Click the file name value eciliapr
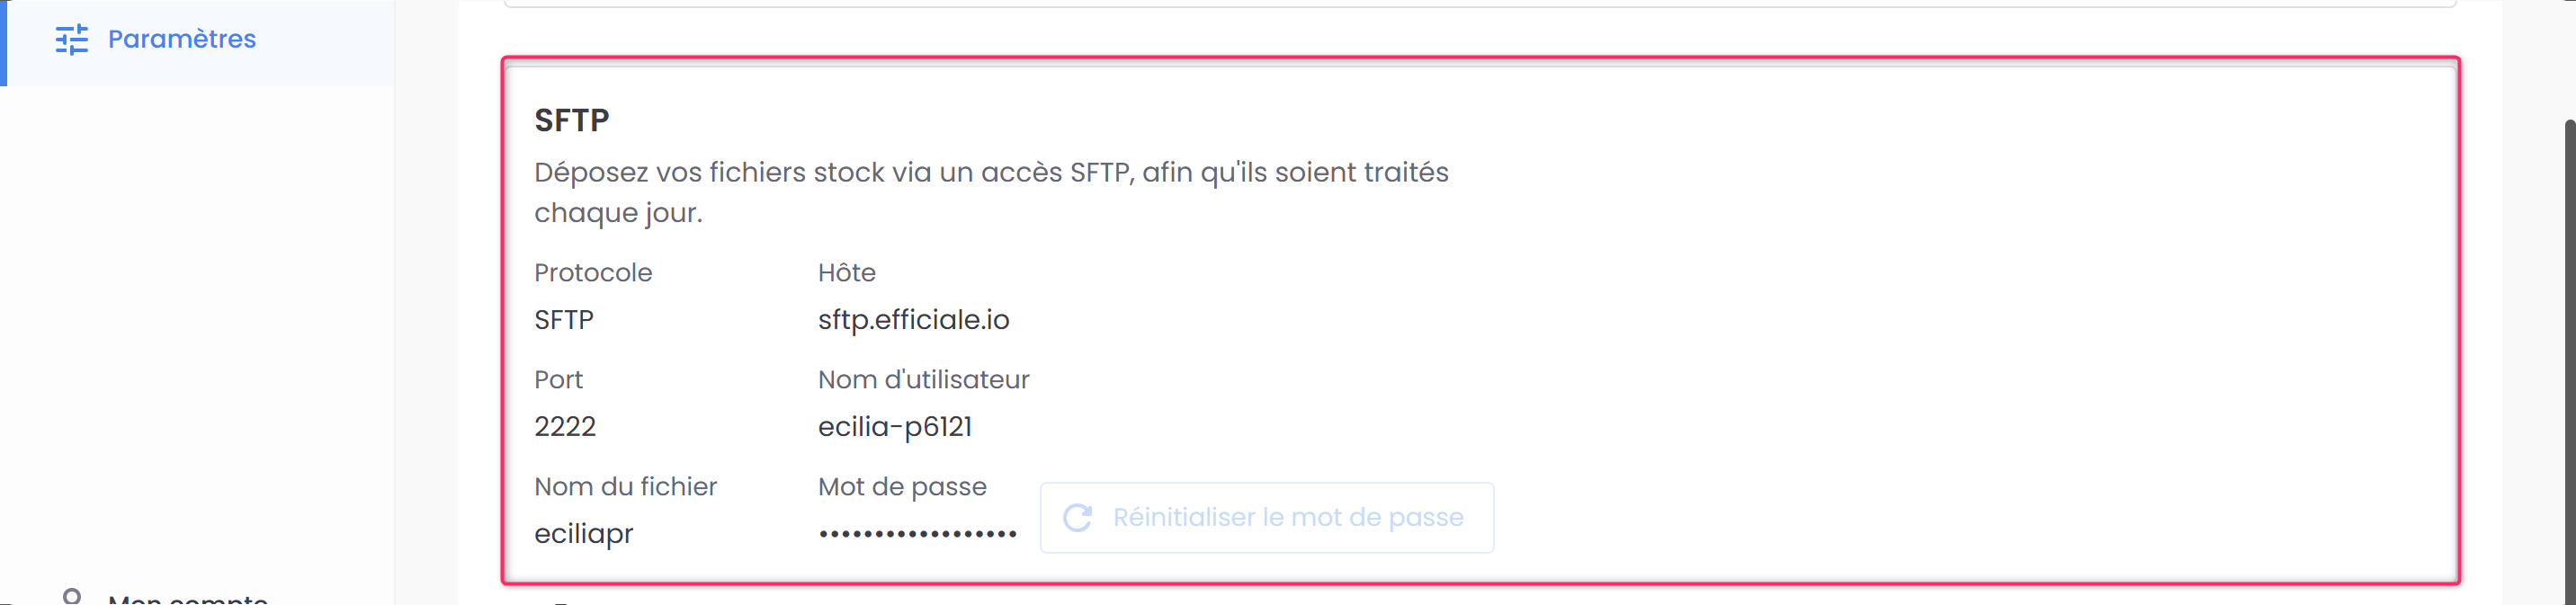Screen dimensions: 2576x605 click(583, 534)
